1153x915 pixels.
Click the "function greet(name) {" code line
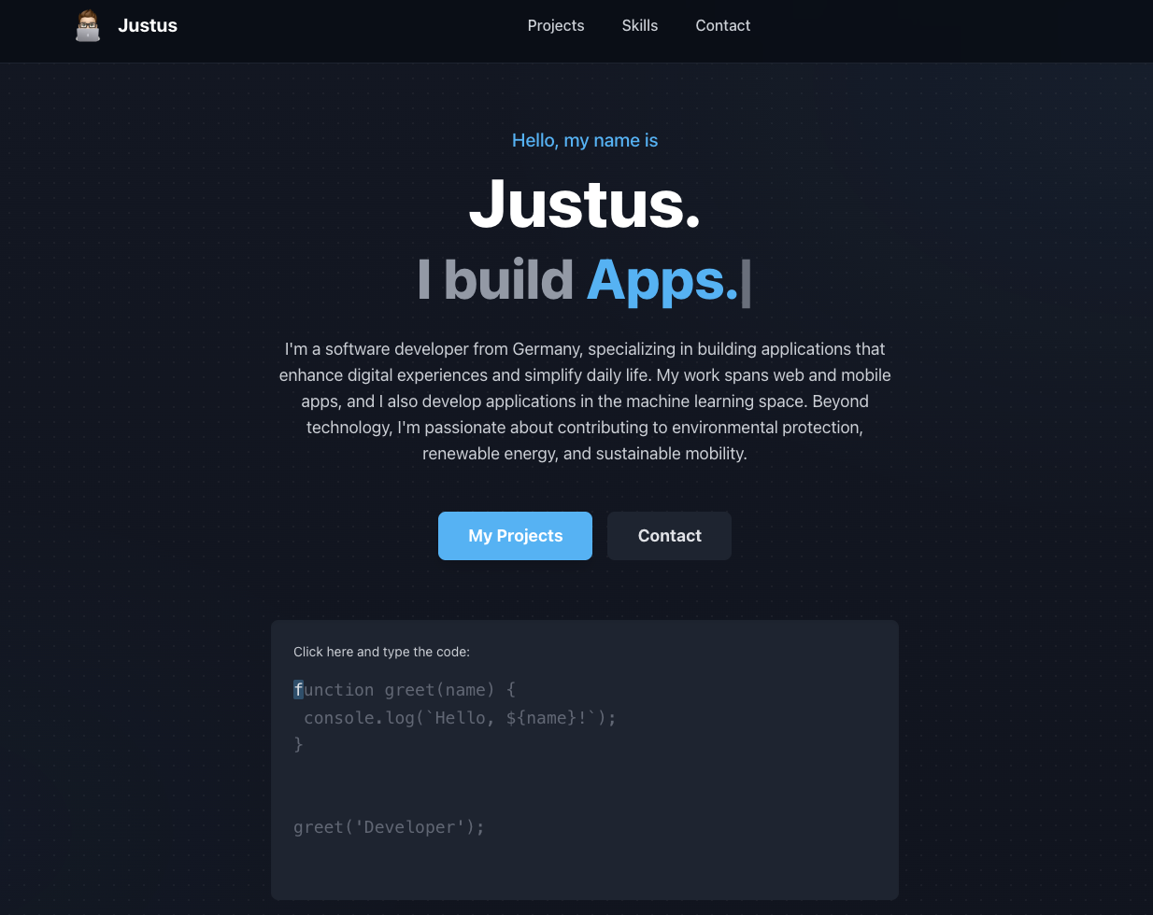pos(405,690)
